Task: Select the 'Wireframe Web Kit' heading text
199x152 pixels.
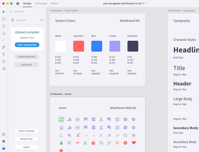Action: coord(123,108)
